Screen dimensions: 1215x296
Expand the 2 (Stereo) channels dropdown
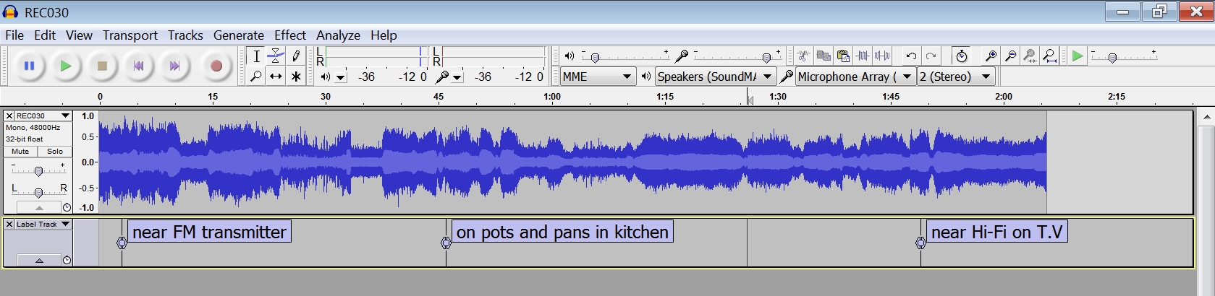click(955, 77)
